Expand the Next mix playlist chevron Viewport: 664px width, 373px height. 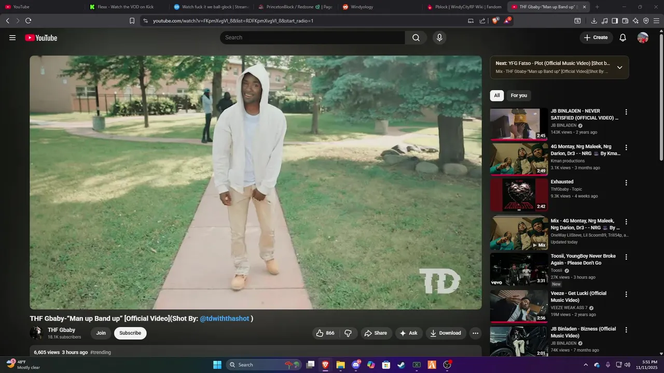pyautogui.click(x=619, y=67)
